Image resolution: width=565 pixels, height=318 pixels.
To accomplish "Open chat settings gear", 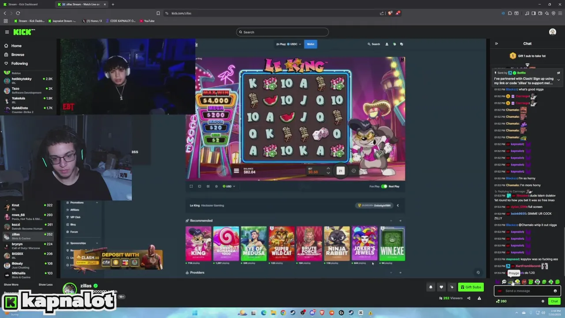I will 543,301.
